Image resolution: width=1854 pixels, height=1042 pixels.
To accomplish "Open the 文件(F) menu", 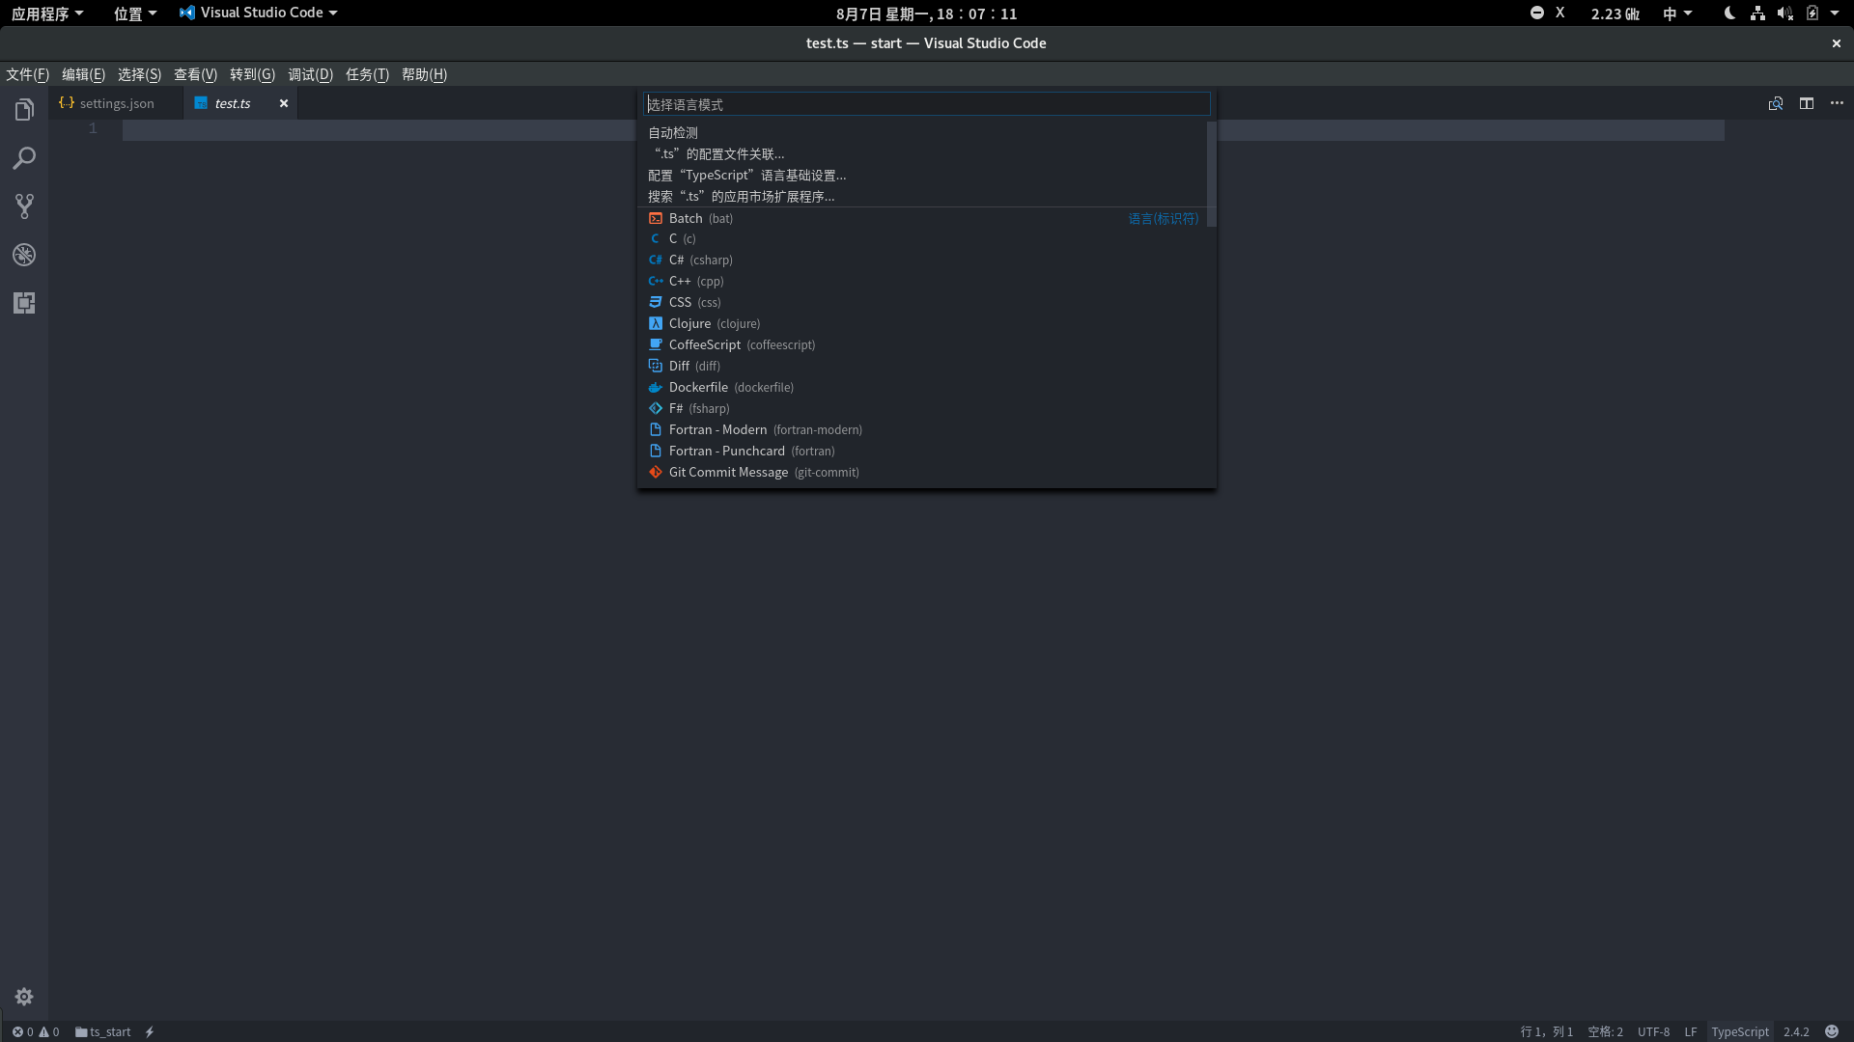I will [27, 74].
